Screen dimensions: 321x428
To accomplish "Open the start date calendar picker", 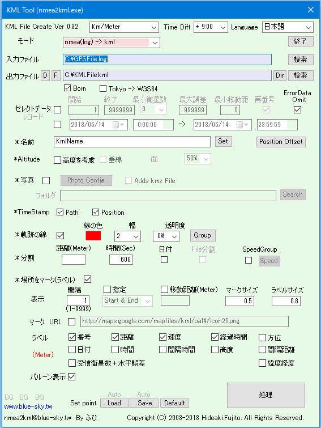I will (118, 125).
